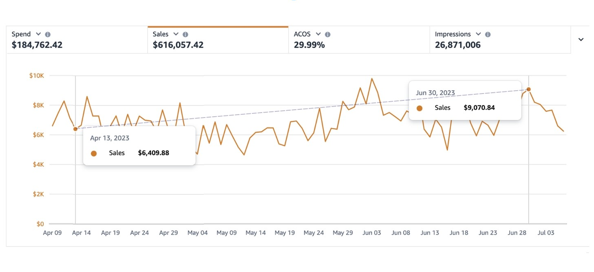
Task: Click the May 29 x-axis label
Action: click(x=343, y=233)
